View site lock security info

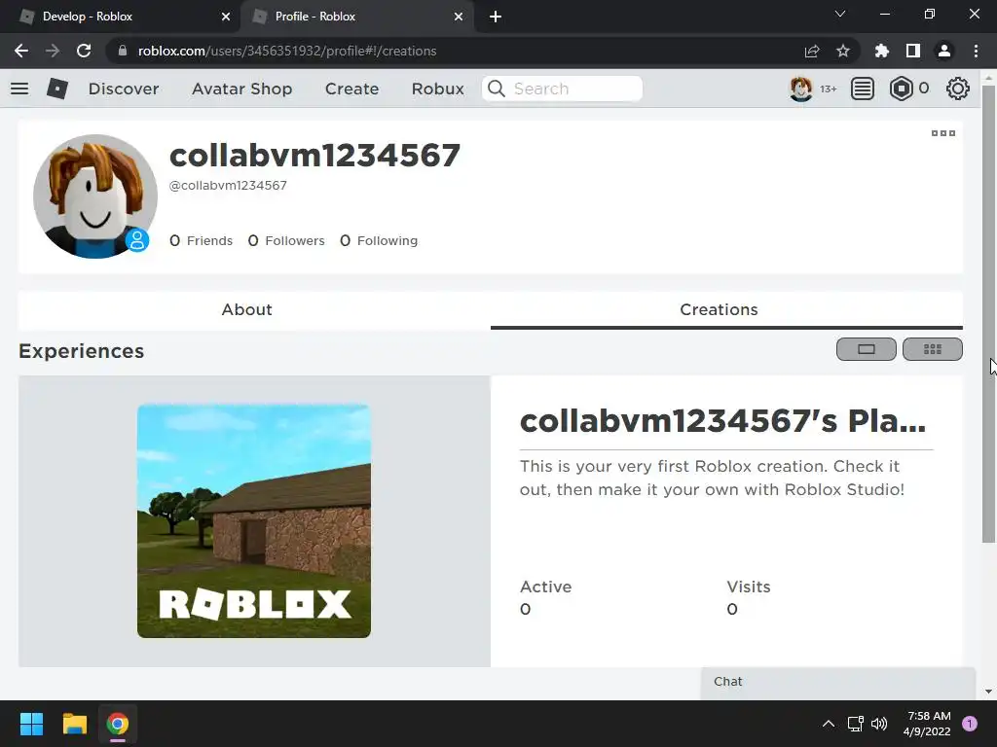[123, 51]
